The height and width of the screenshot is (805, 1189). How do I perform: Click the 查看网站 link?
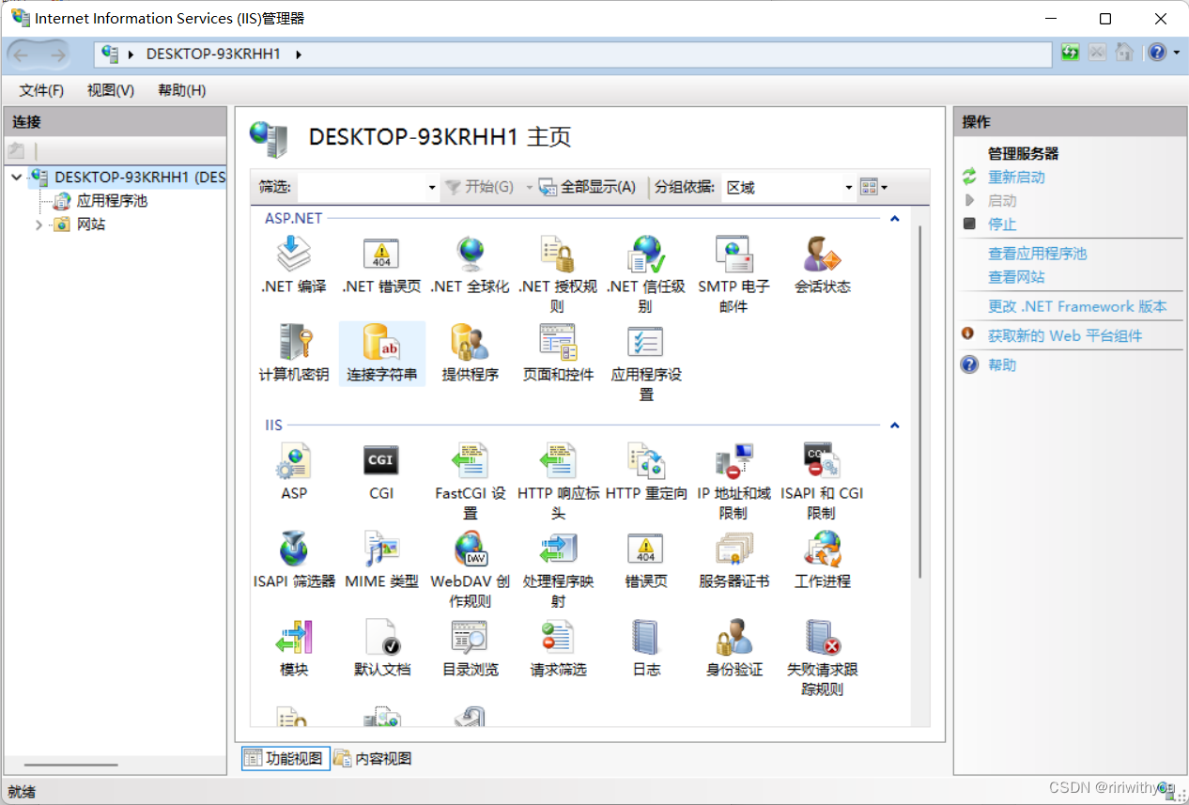(x=1016, y=277)
